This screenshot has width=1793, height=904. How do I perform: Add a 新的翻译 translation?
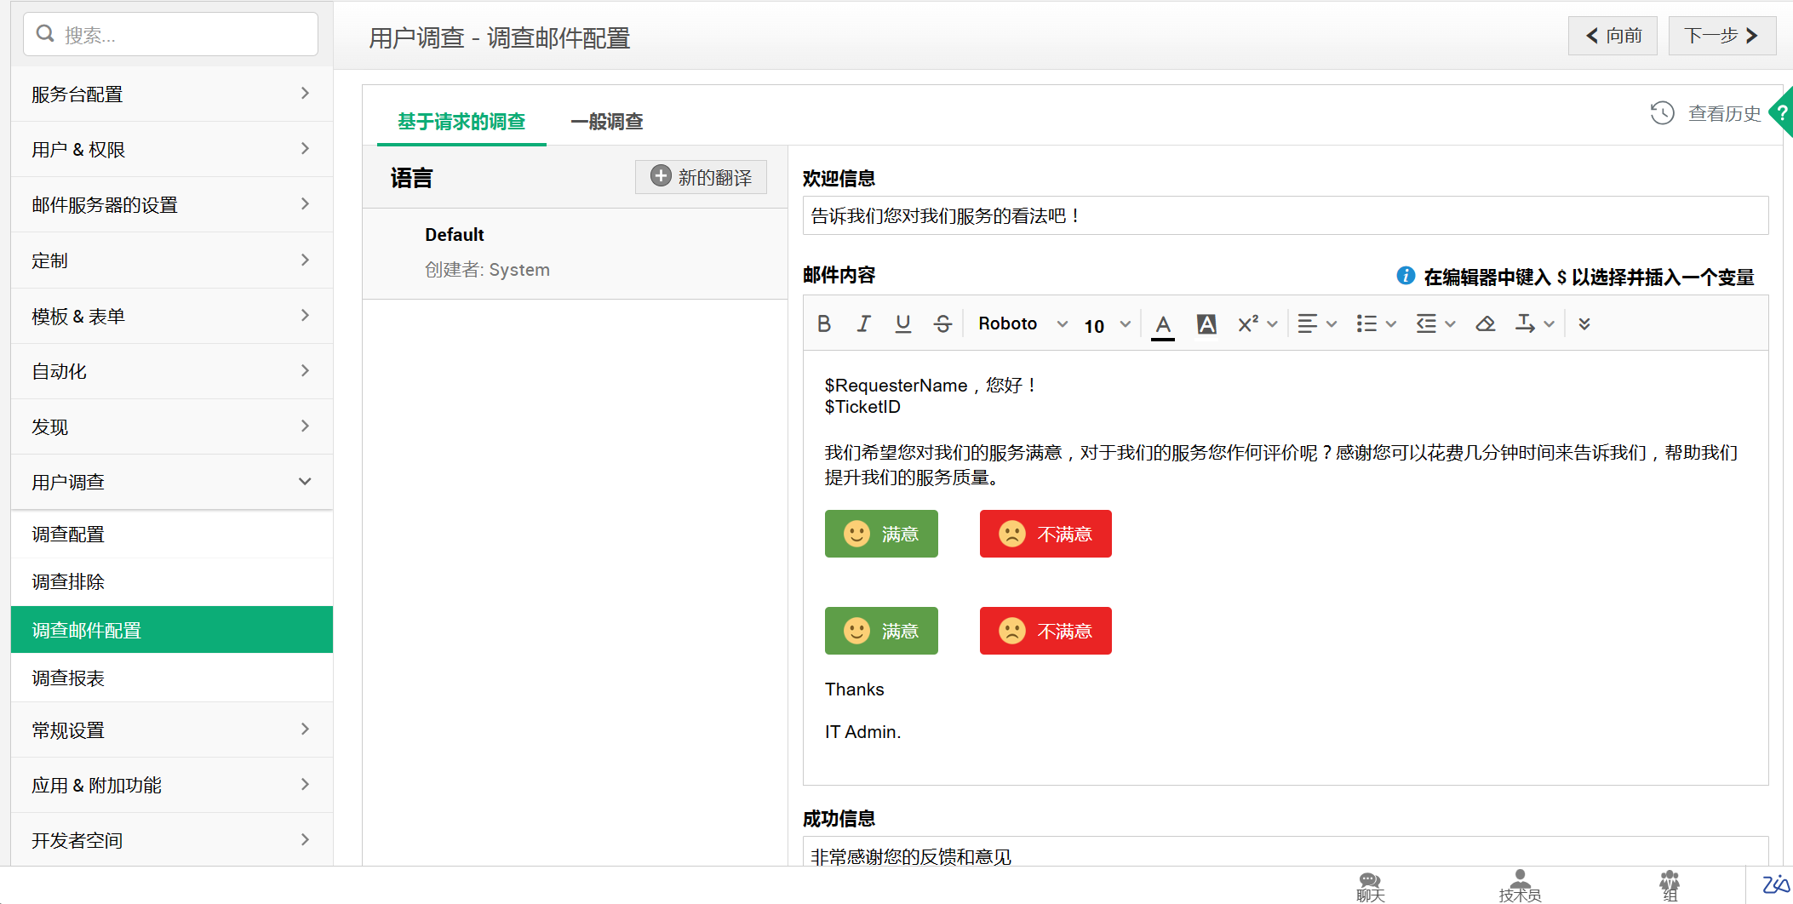[701, 177]
